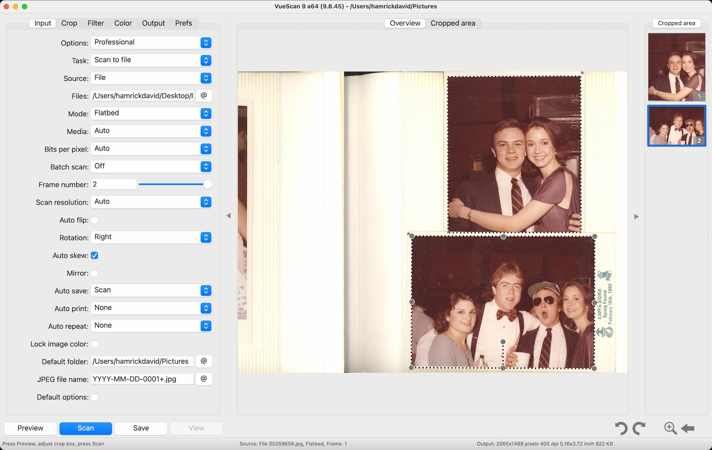Click the @ button next to Default folder

(x=204, y=361)
